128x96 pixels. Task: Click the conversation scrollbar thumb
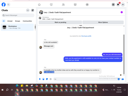click(x=124, y=54)
